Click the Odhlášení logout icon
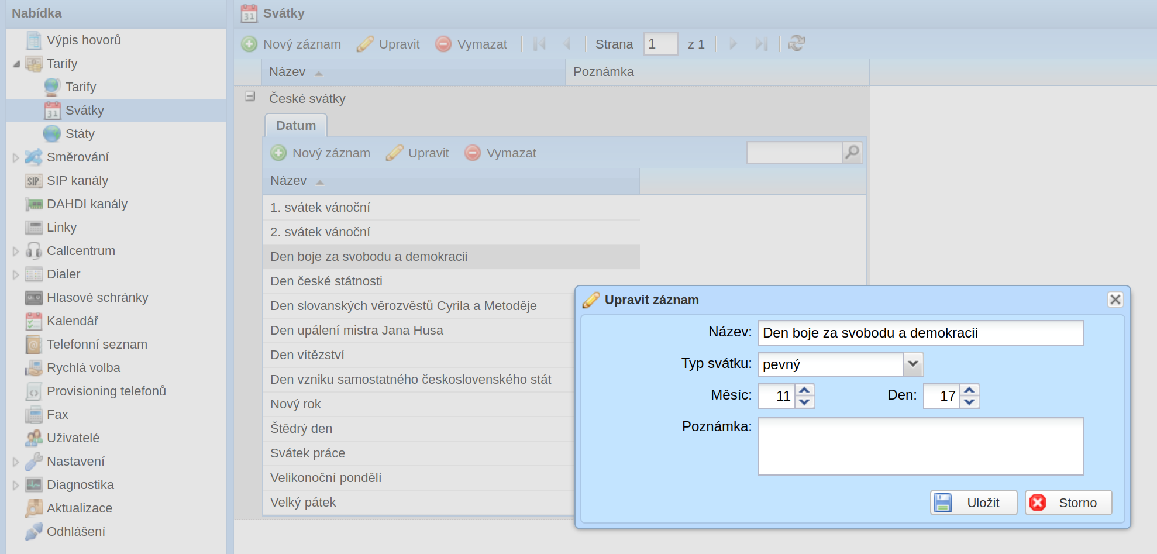1157x554 pixels. [34, 532]
